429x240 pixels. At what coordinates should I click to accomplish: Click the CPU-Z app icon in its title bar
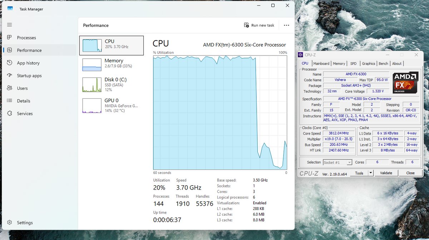301,55
